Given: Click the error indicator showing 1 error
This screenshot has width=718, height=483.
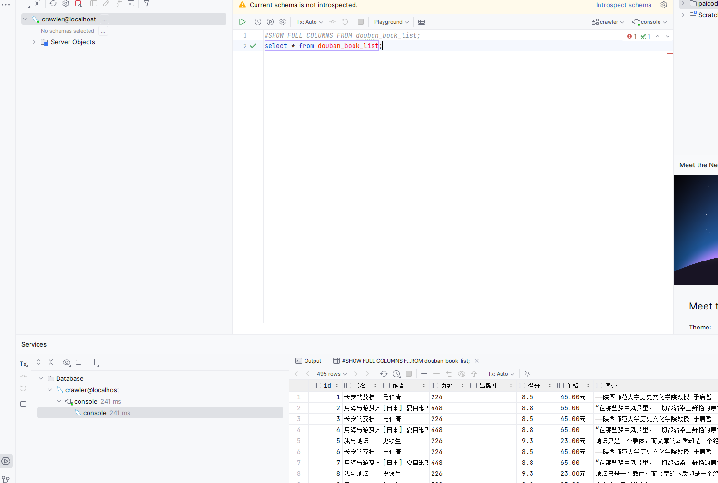Looking at the screenshot, I should click(632, 36).
